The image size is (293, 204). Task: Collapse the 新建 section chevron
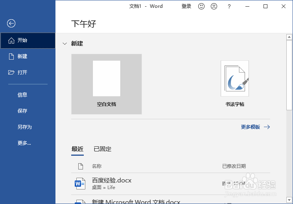[64, 44]
